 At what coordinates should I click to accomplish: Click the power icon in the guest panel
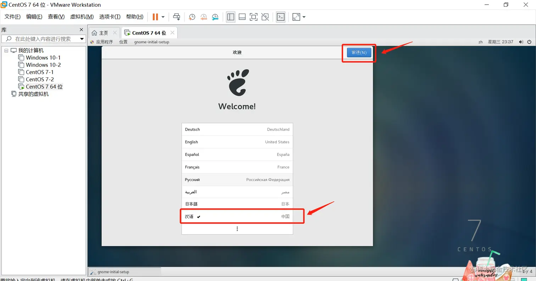[x=529, y=42]
